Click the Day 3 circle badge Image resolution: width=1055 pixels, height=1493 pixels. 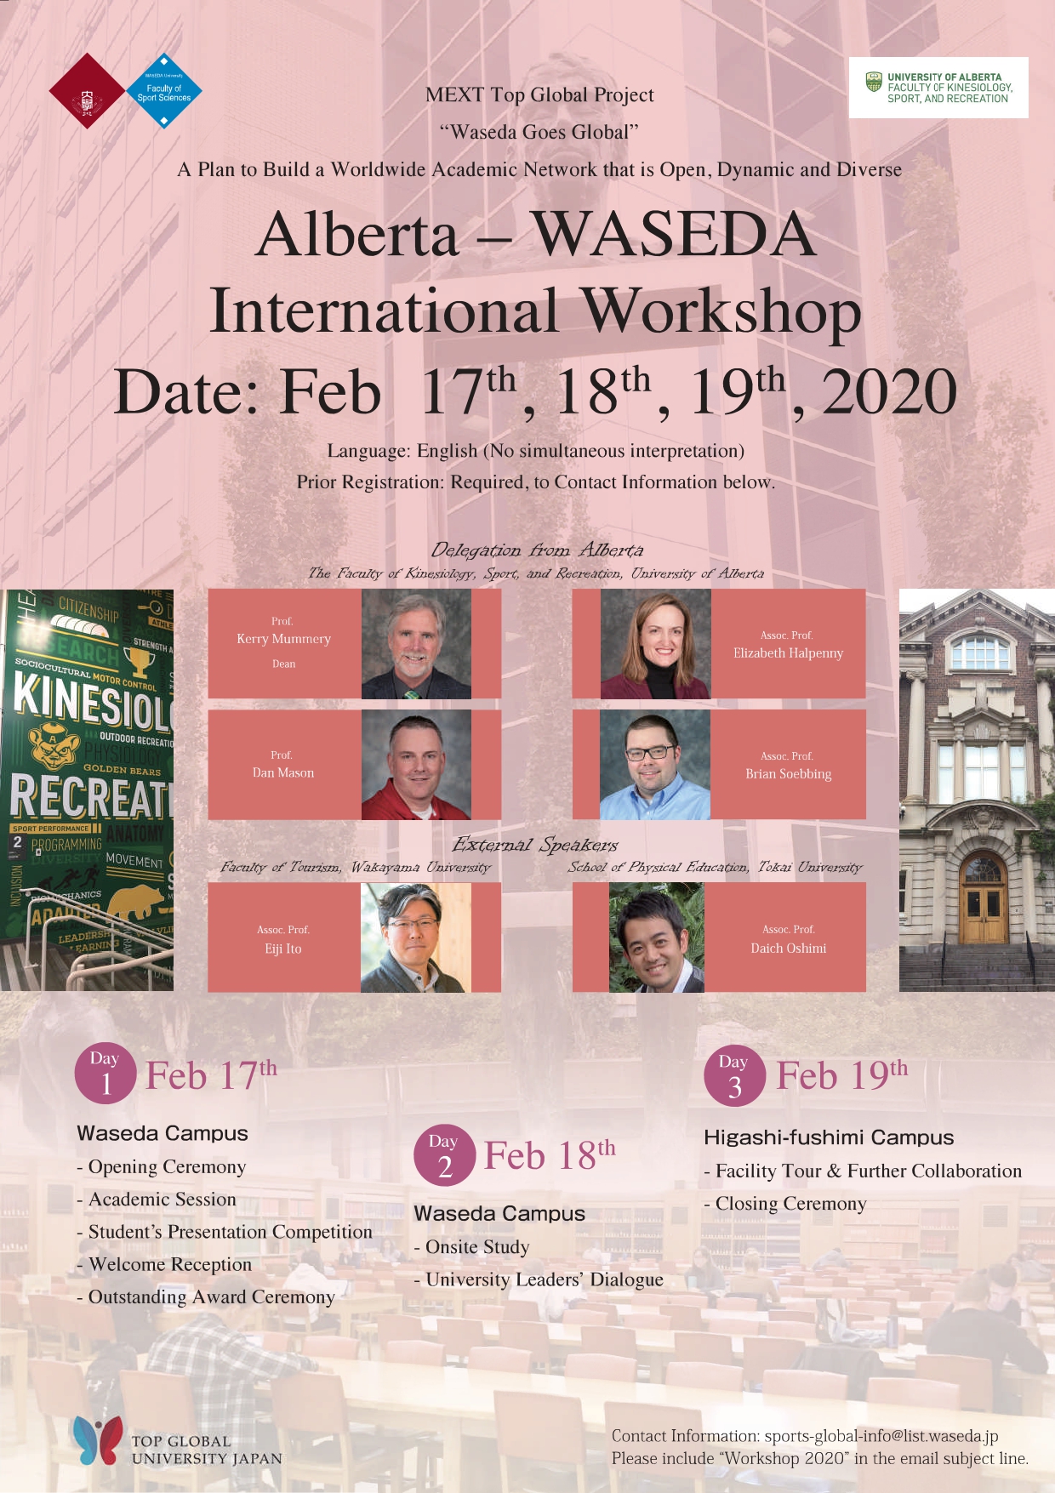pos(734,1075)
